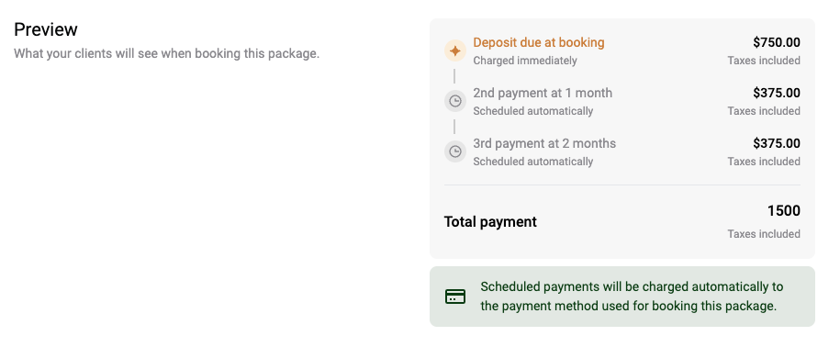This screenshot has width=840, height=347.
Task: Click the scheduled payments green notice banner
Action: (x=622, y=297)
